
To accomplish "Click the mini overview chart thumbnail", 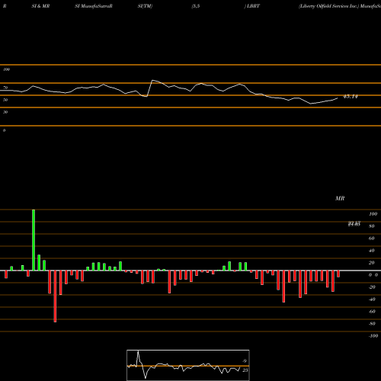I will pyautogui.click(x=188, y=365).
